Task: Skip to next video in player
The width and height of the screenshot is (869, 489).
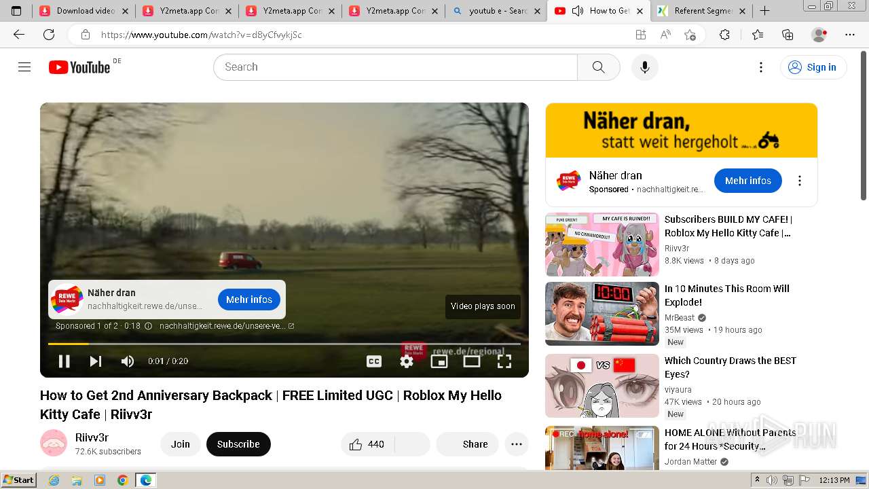Action: (x=96, y=361)
